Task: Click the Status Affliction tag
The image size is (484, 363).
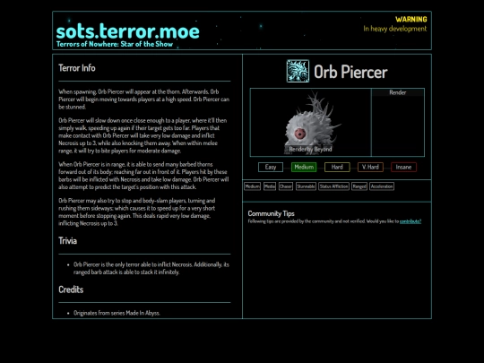Action: tap(333, 186)
